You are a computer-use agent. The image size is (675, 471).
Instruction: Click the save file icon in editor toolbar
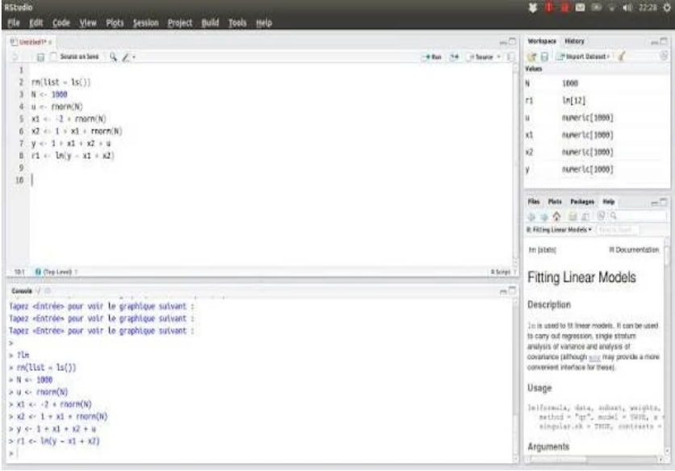coord(40,56)
